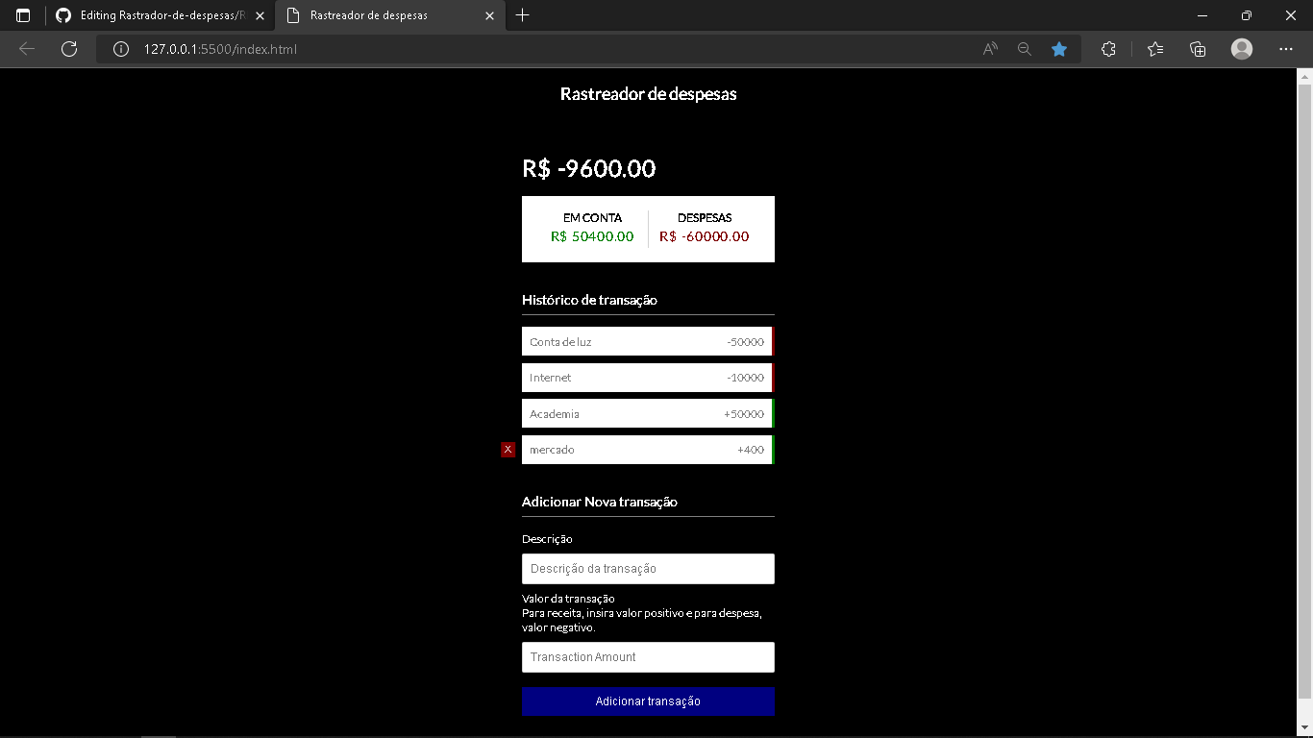This screenshot has height=738, width=1313.
Task: Open the Settings and more menu
Action: pyautogui.click(x=1285, y=48)
